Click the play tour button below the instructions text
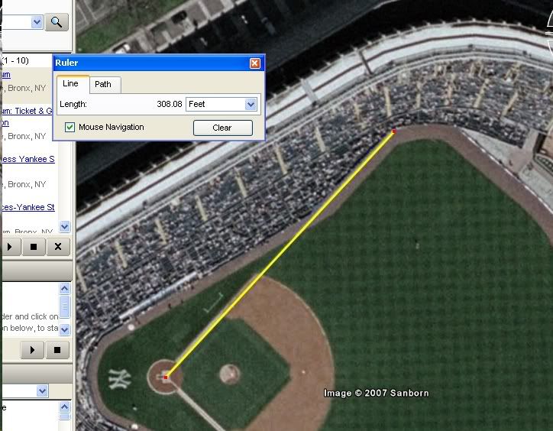Viewport: 553px width, 431px height. [x=32, y=350]
